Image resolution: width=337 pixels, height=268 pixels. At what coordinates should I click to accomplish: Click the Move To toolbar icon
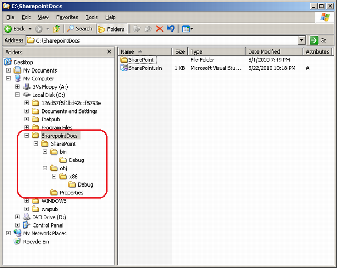point(136,29)
